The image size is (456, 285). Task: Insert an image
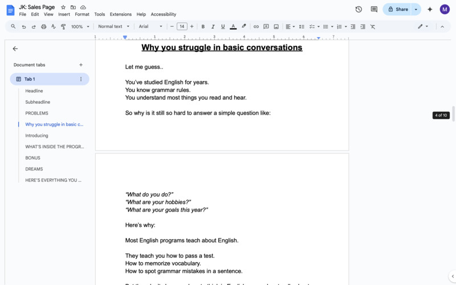point(276,27)
